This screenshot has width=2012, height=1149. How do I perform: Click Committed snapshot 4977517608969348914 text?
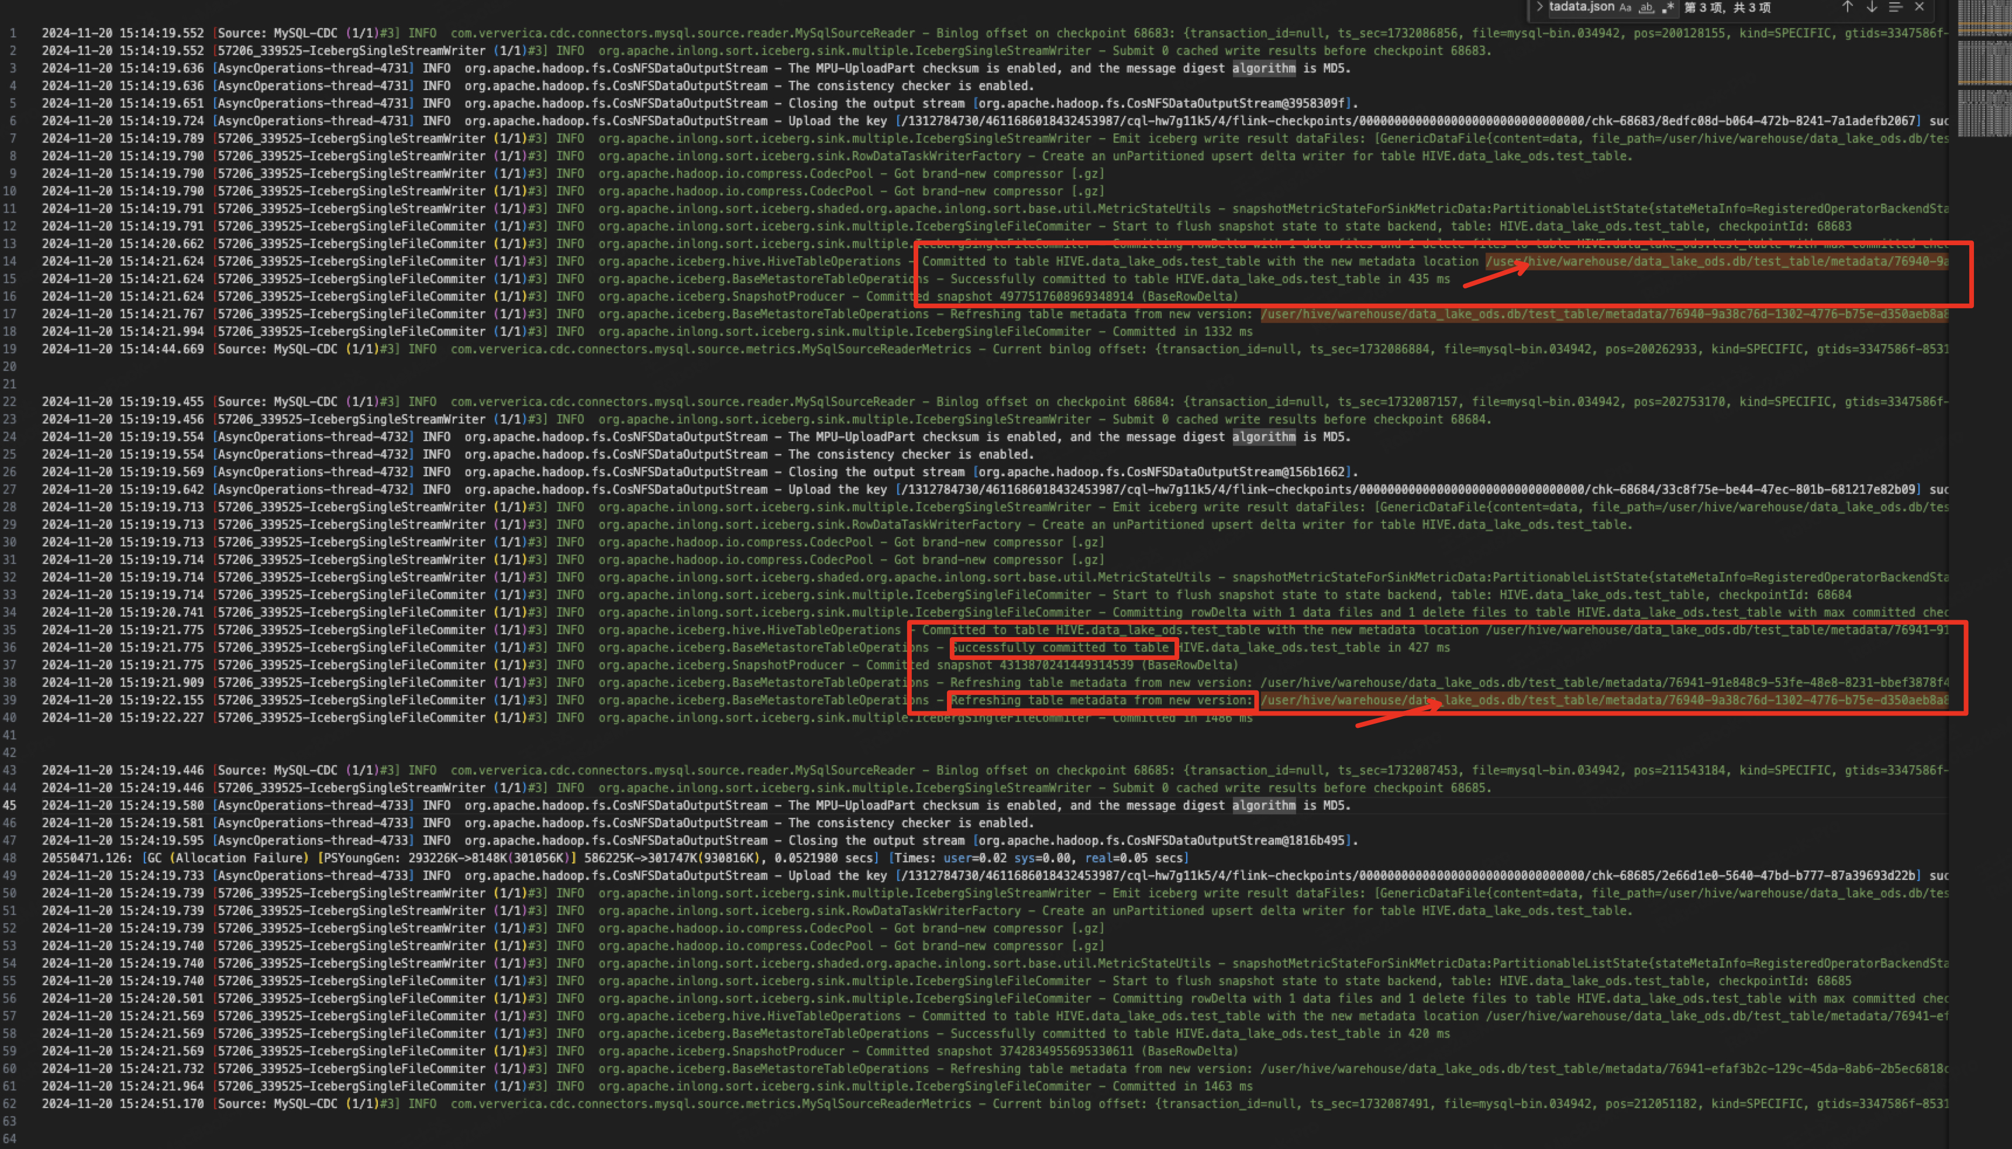coord(1000,297)
